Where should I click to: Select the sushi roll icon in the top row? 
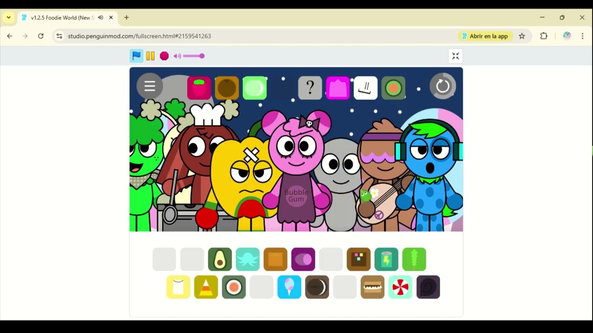coord(393,88)
